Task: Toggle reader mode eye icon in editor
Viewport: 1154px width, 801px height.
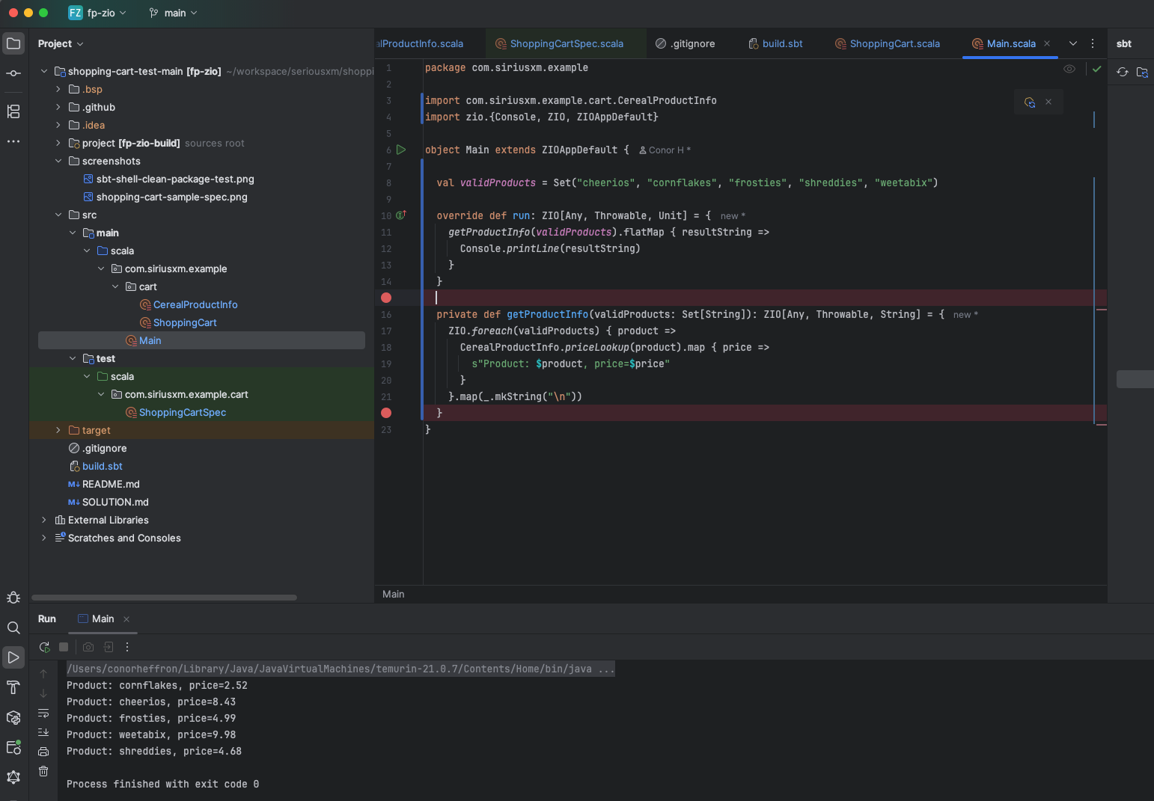Action: 1069,69
